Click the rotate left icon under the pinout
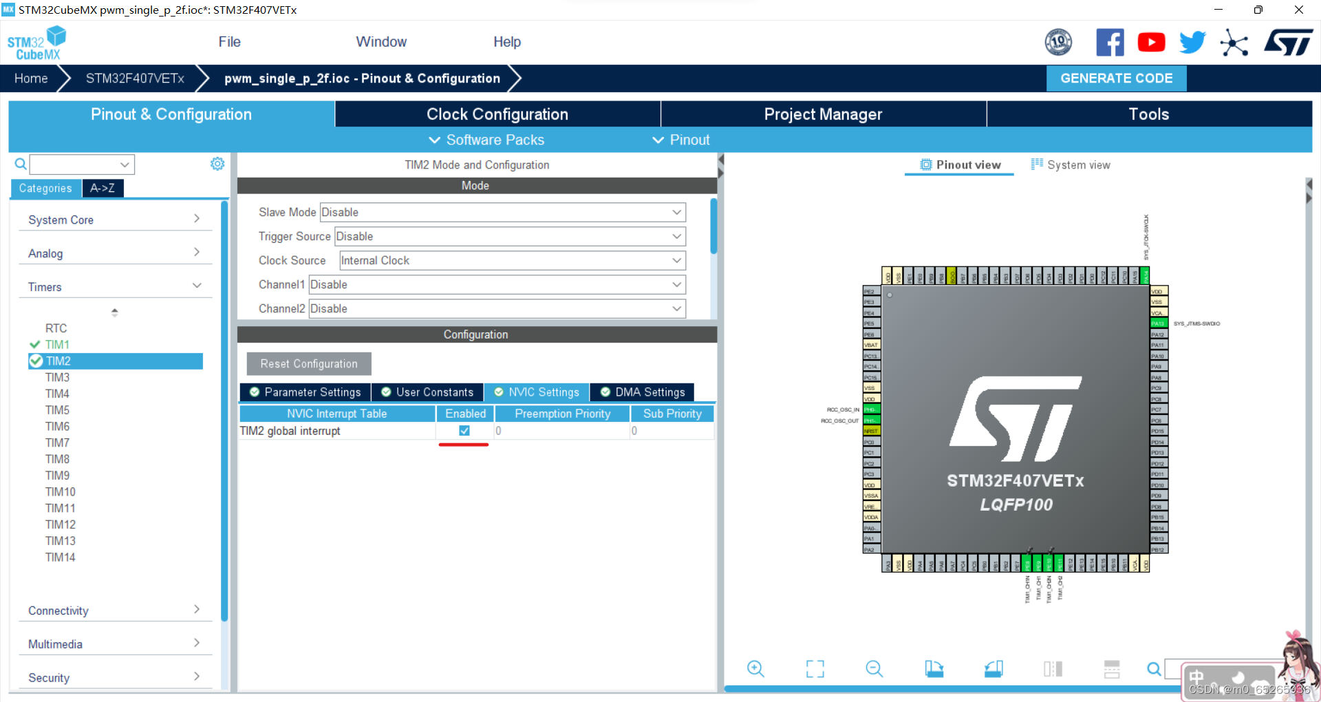 [x=934, y=668]
